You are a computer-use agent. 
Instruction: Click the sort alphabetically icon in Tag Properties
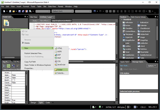[9, 66]
